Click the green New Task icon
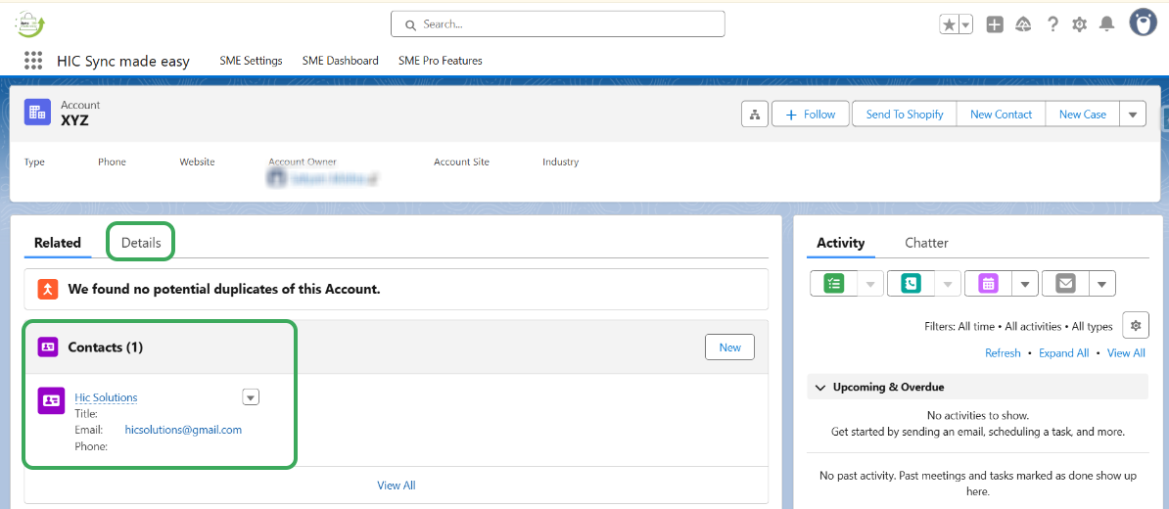1169x509 pixels. click(833, 283)
